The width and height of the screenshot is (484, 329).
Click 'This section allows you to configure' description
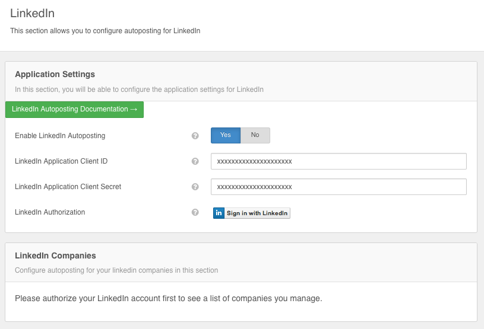coord(105,31)
